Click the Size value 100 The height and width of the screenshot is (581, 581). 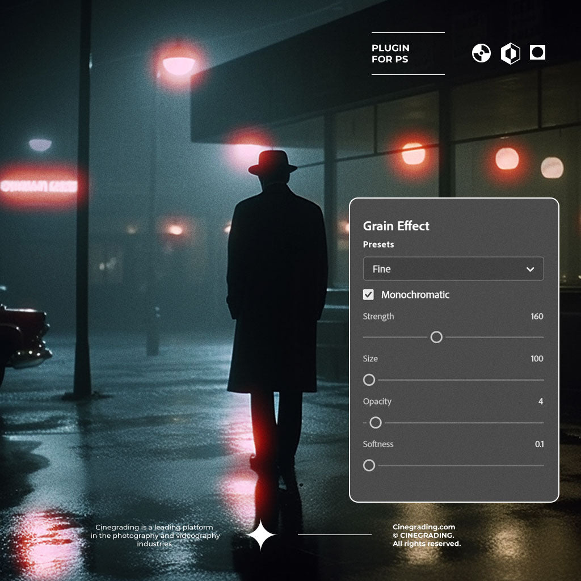537,359
